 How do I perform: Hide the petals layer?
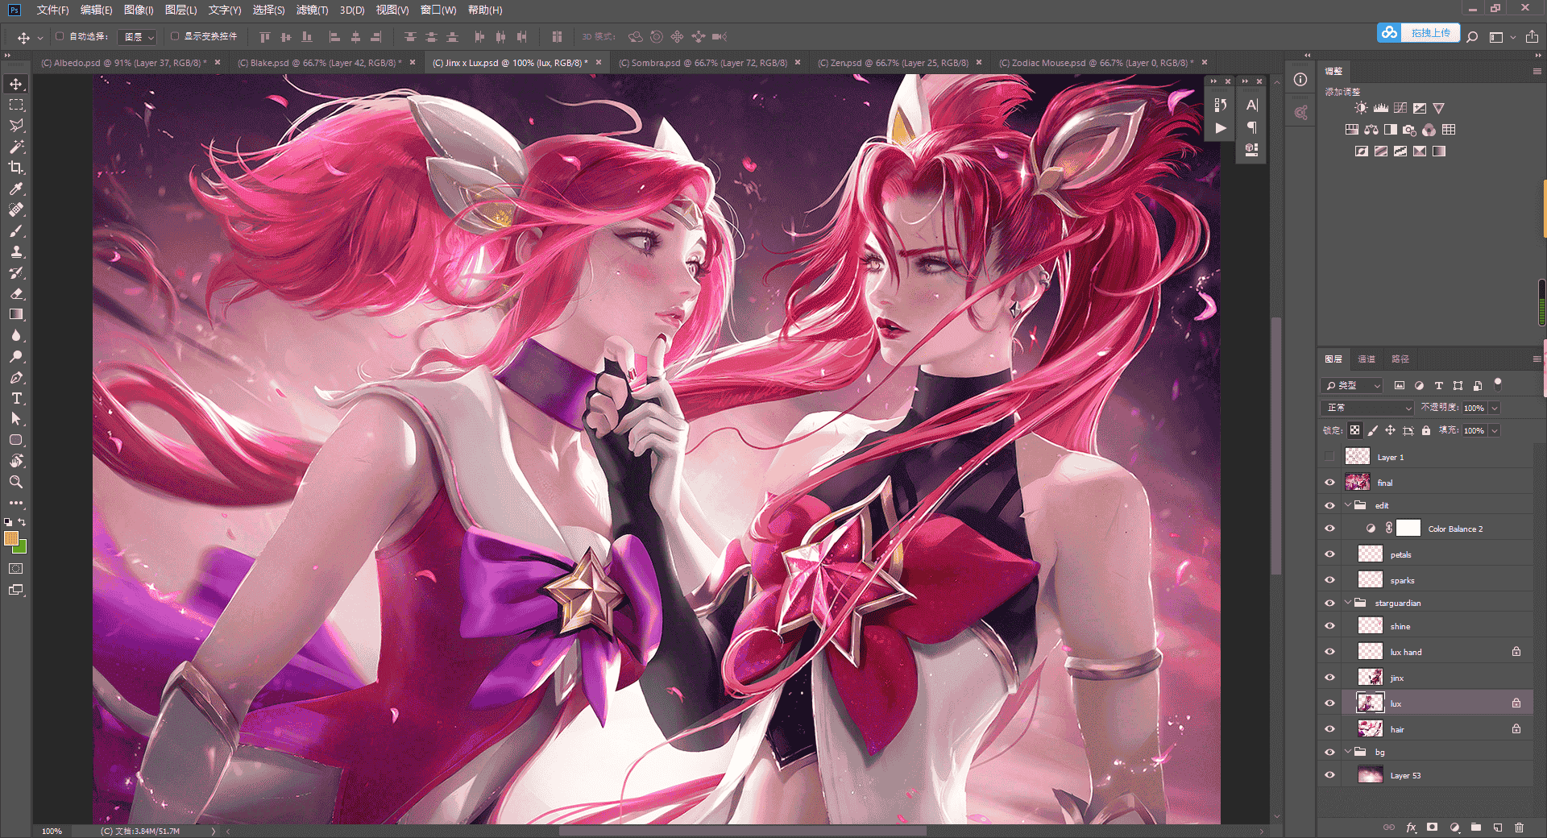1329,554
